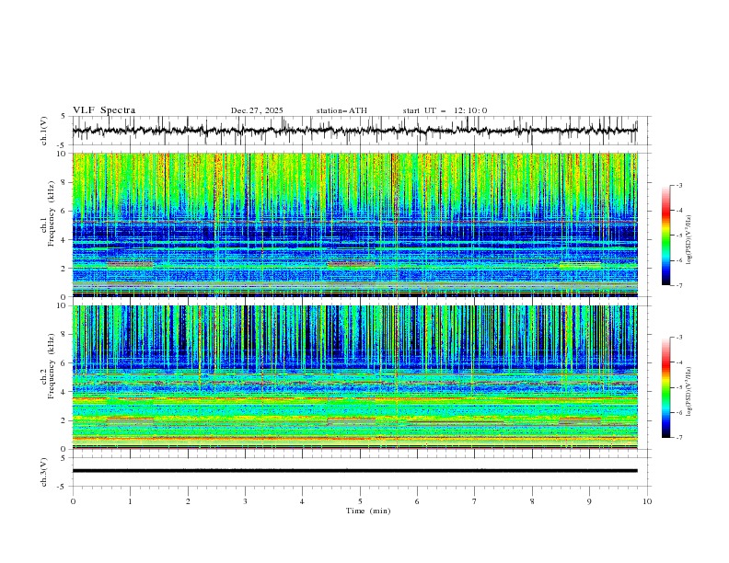Select the 10 minute tick label on time axis
The width and height of the screenshot is (729, 563).
pyautogui.click(x=647, y=501)
